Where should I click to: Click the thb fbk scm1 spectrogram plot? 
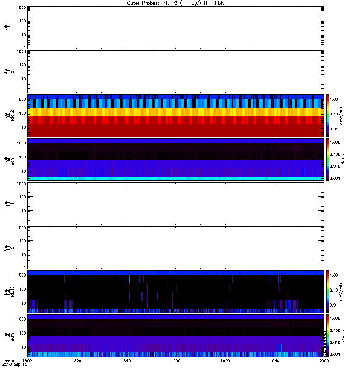(175, 159)
